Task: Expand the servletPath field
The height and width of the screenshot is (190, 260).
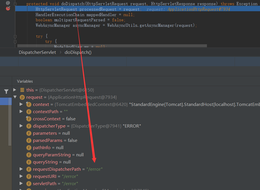Action: pos(21,183)
